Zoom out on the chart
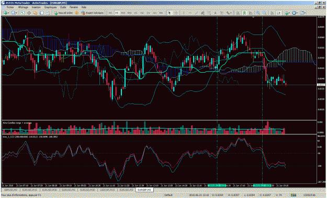 (x=264, y=13)
